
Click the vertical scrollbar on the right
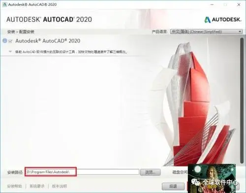point(242,100)
